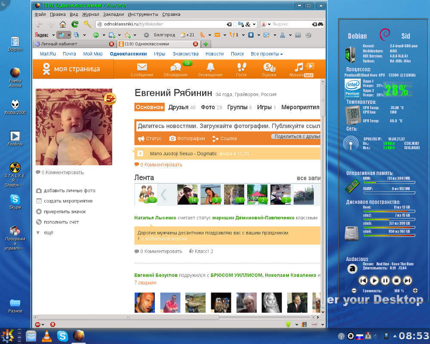
Task: Click the golden key icon in toolbar
Action: pos(87,24)
